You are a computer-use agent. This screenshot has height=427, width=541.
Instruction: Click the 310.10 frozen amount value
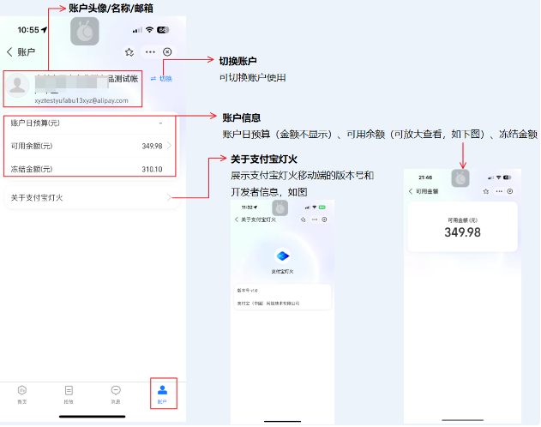pos(152,170)
